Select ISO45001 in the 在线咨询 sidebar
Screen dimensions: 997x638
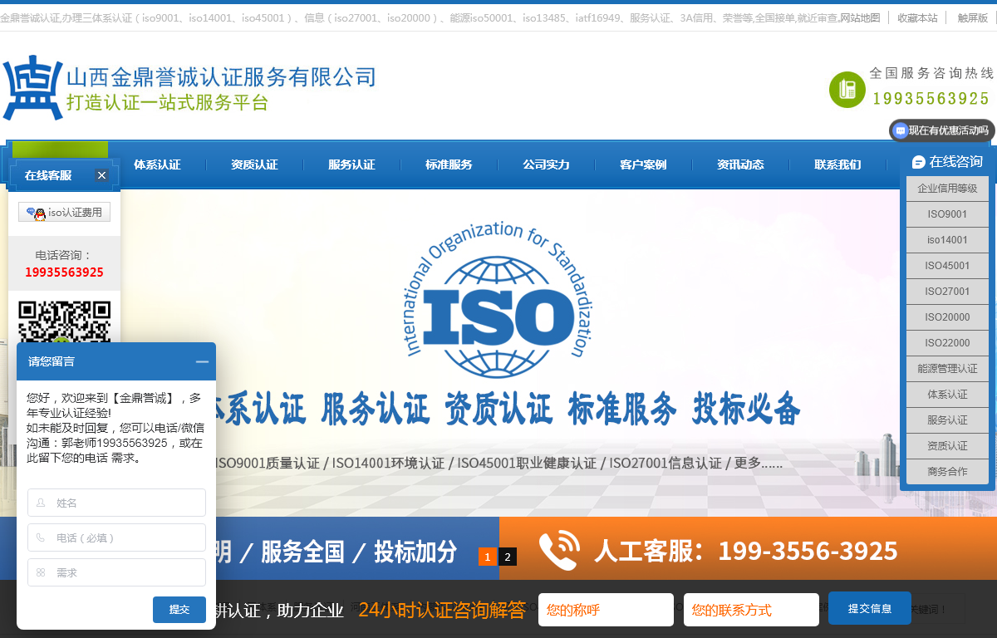click(947, 266)
